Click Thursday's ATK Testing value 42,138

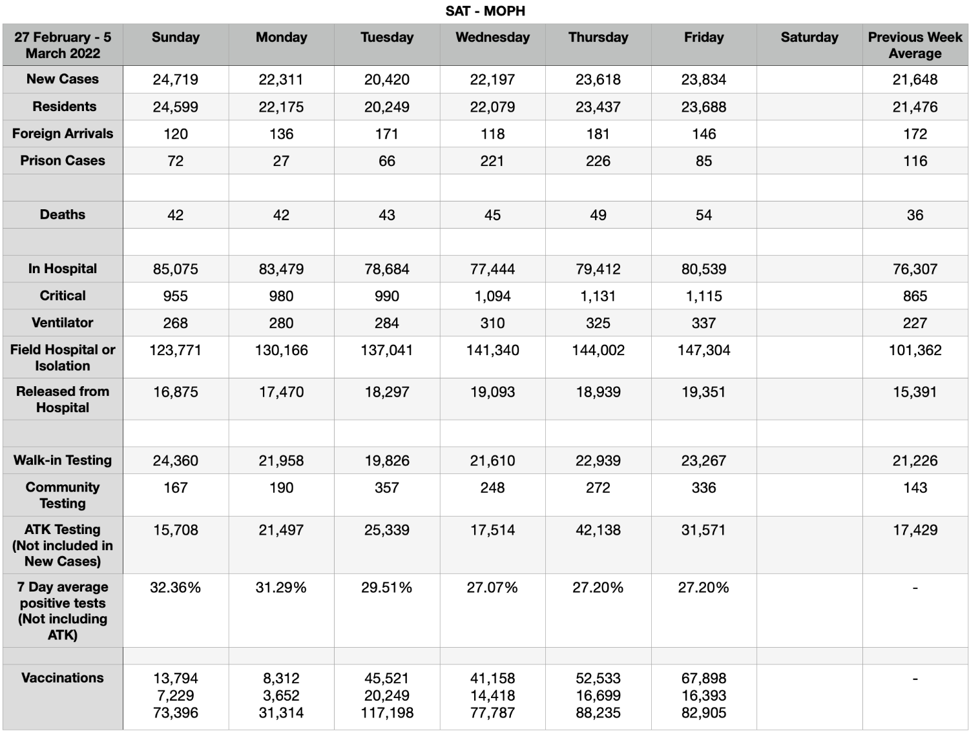coord(598,530)
